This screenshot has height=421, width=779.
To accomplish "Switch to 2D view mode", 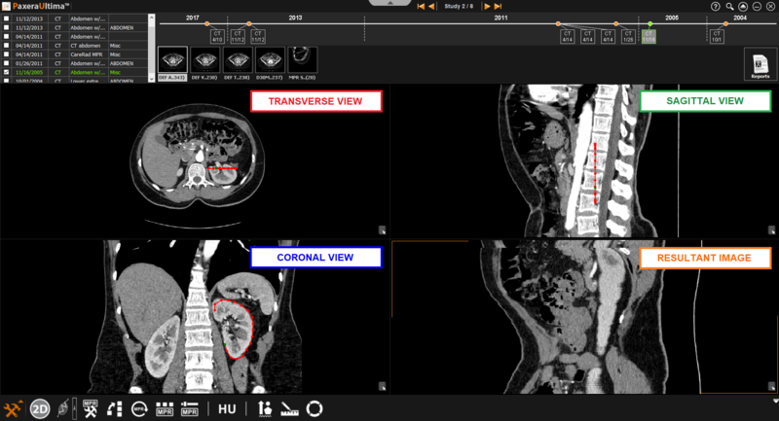I will (x=40, y=408).
